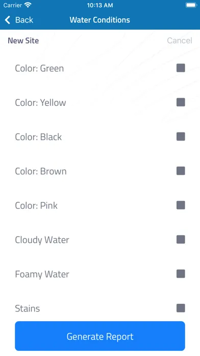
Task: Tick the Foamy Water checkbox
Action: pyautogui.click(x=181, y=274)
